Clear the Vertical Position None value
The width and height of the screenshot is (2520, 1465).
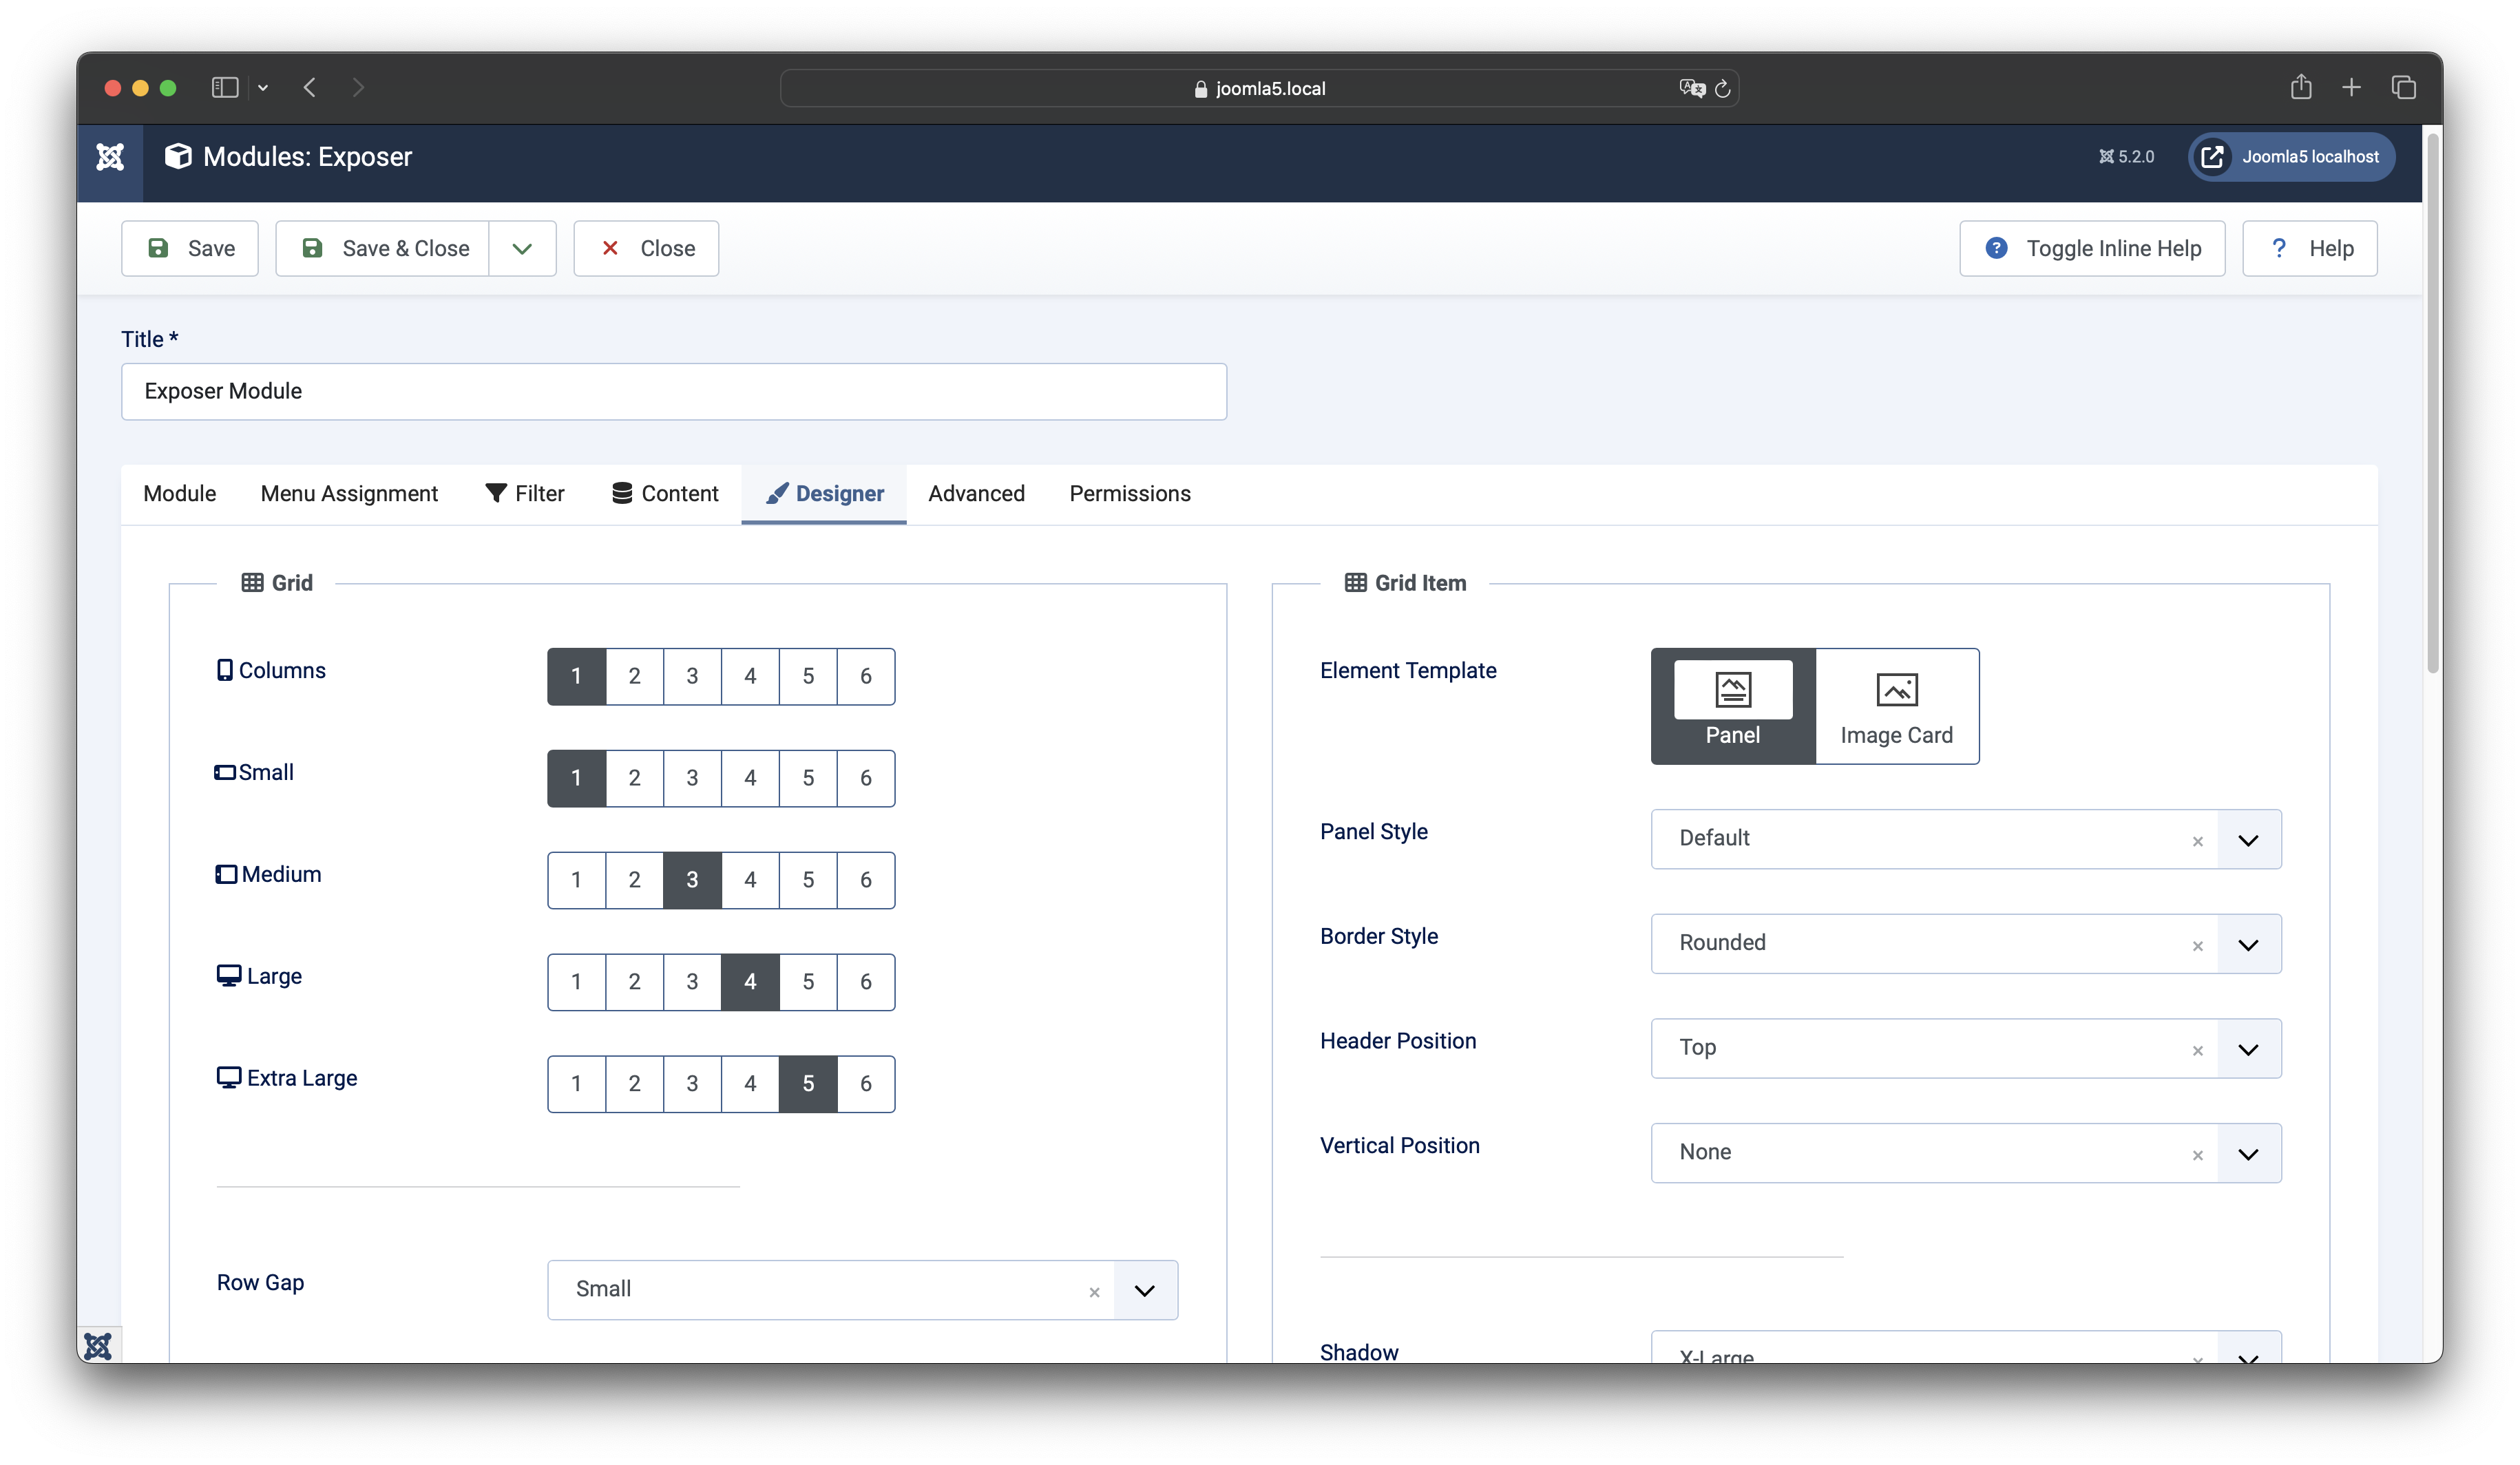point(2197,1155)
